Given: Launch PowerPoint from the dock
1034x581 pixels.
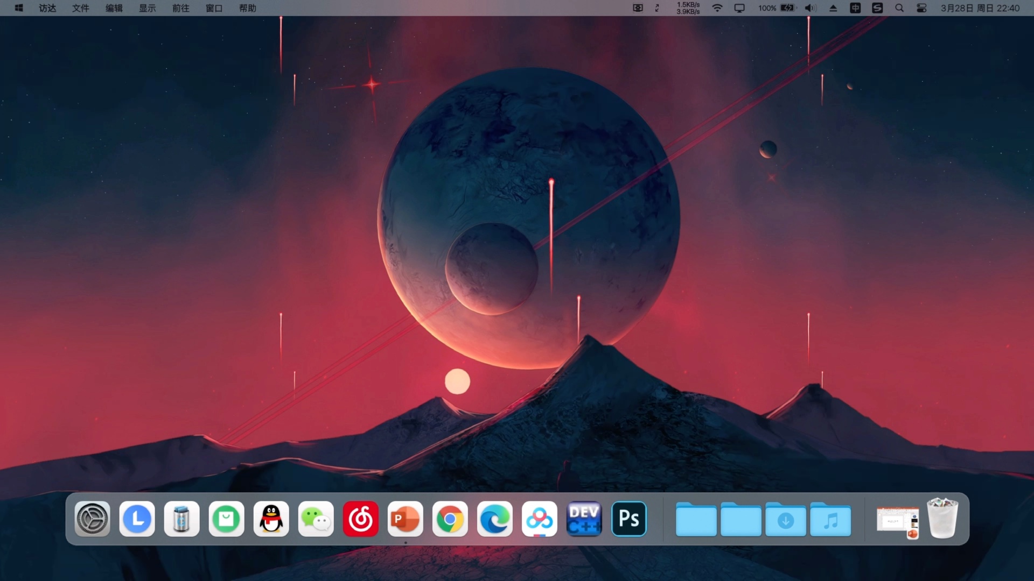Looking at the screenshot, I should point(405,519).
